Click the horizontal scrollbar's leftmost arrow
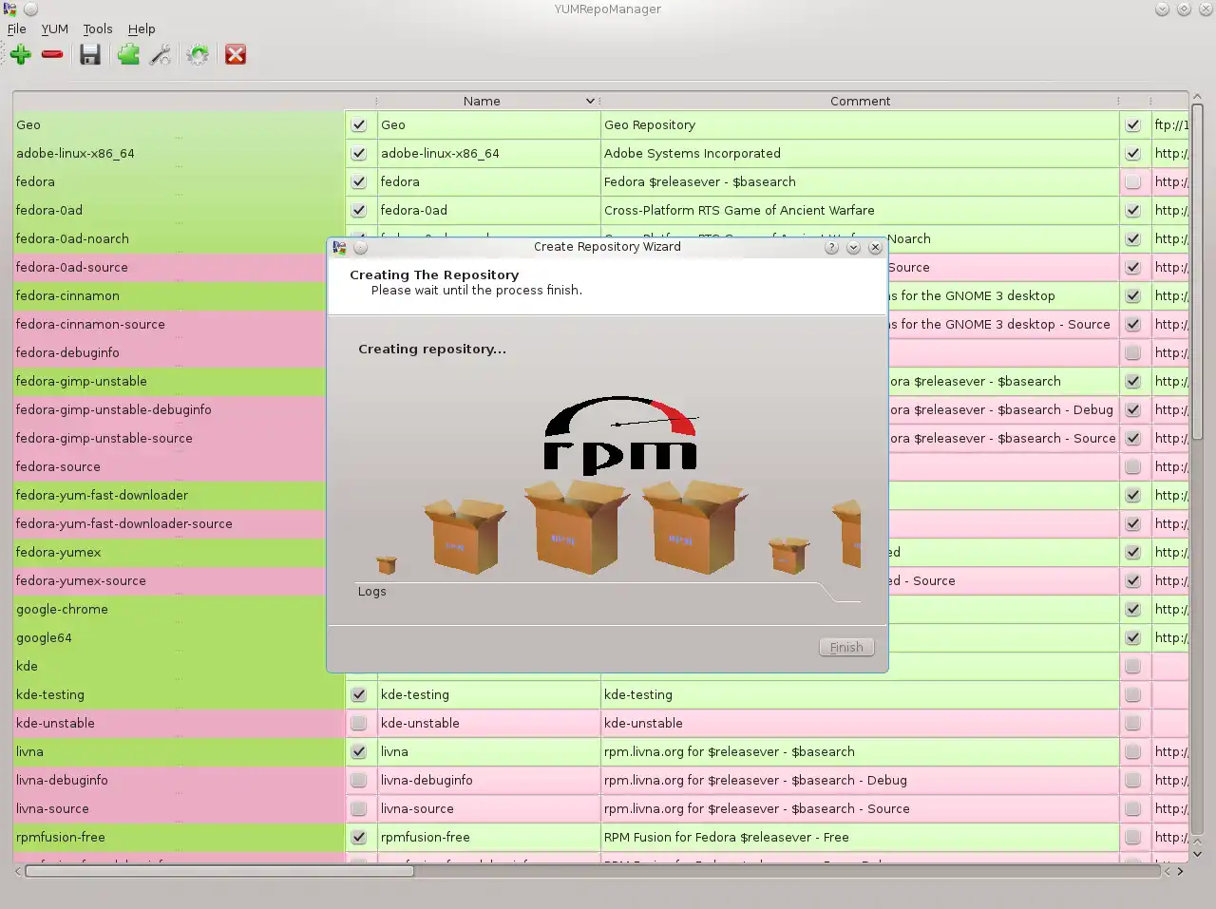 point(18,870)
